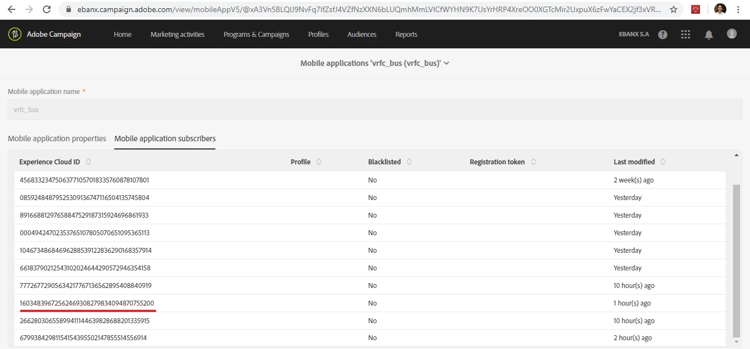Image resolution: width=750 pixels, height=349 pixels.
Task: Expand the Mobile applications title dropdown
Action: tap(446, 63)
